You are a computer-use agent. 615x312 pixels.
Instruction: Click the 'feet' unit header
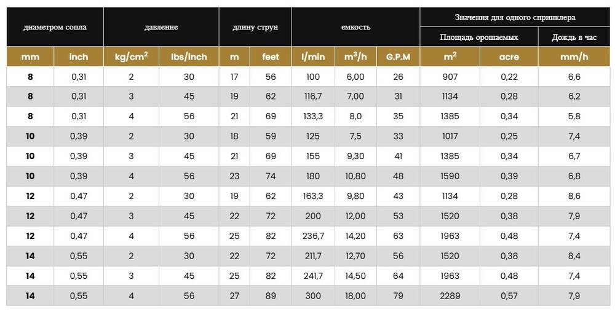click(x=271, y=57)
